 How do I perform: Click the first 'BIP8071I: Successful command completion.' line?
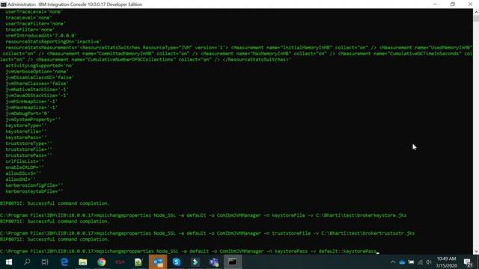[55, 203]
